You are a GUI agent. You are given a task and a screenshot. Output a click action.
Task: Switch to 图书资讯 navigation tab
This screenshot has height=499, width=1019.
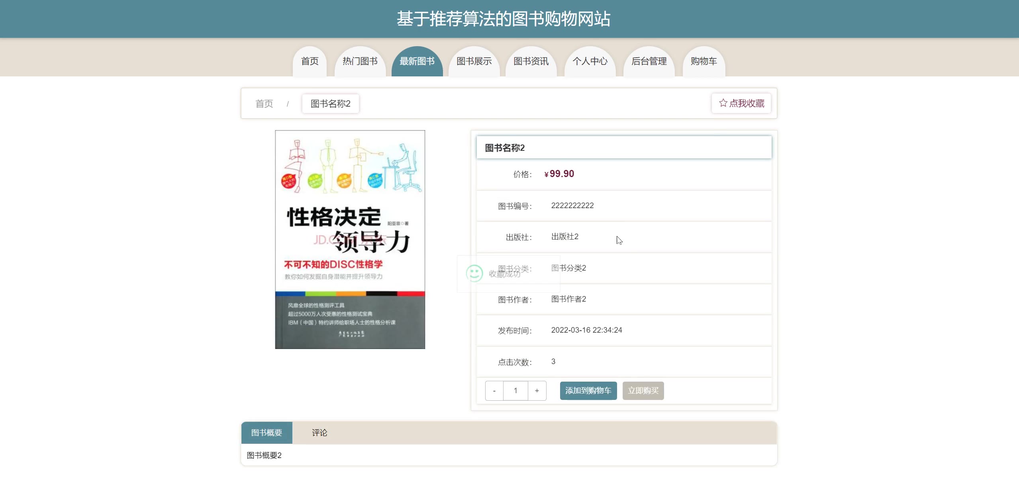531,61
